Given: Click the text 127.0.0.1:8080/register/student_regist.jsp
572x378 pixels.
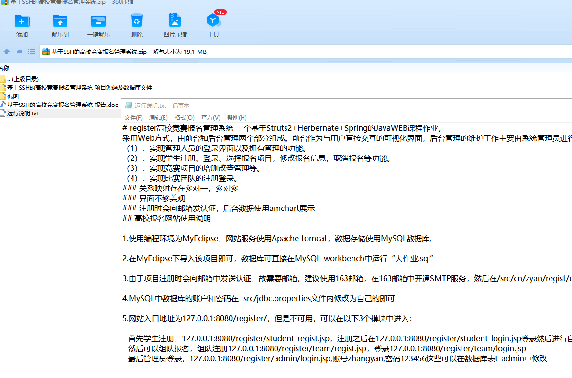Looking at the screenshot, I should pyautogui.click(x=256, y=339).
